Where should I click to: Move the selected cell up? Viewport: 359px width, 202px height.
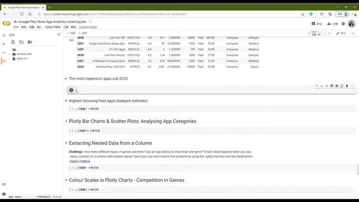click(x=316, y=86)
